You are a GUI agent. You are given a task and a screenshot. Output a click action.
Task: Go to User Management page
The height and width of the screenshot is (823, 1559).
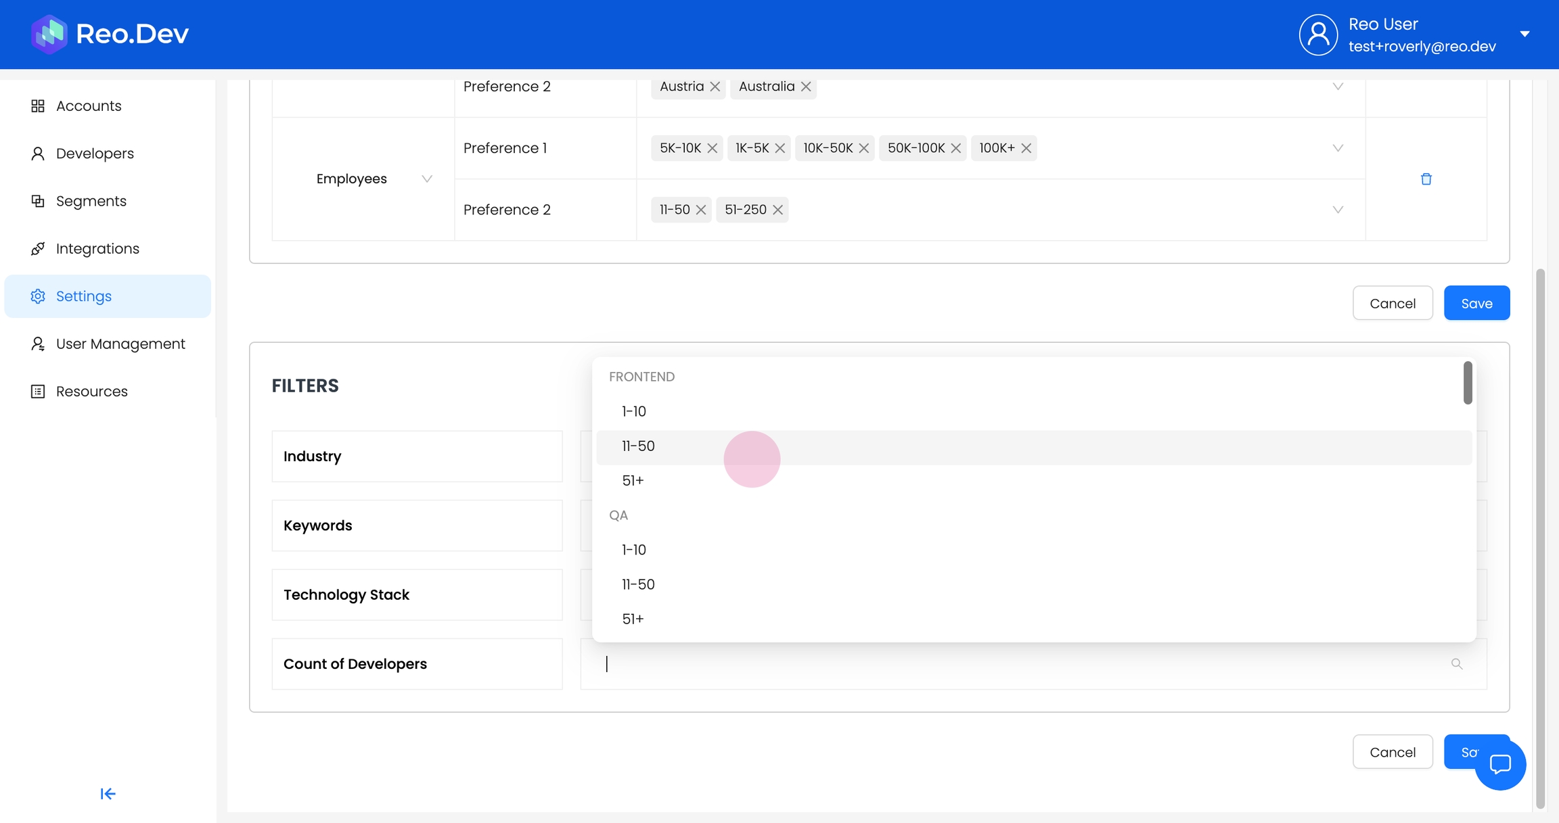(x=120, y=344)
